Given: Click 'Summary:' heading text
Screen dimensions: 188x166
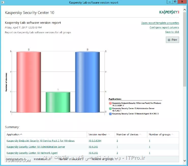Looking at the screenshot, I should tap(12, 127).
